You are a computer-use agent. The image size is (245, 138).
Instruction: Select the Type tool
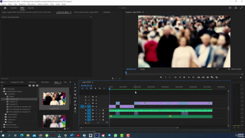click(x=75, y=112)
